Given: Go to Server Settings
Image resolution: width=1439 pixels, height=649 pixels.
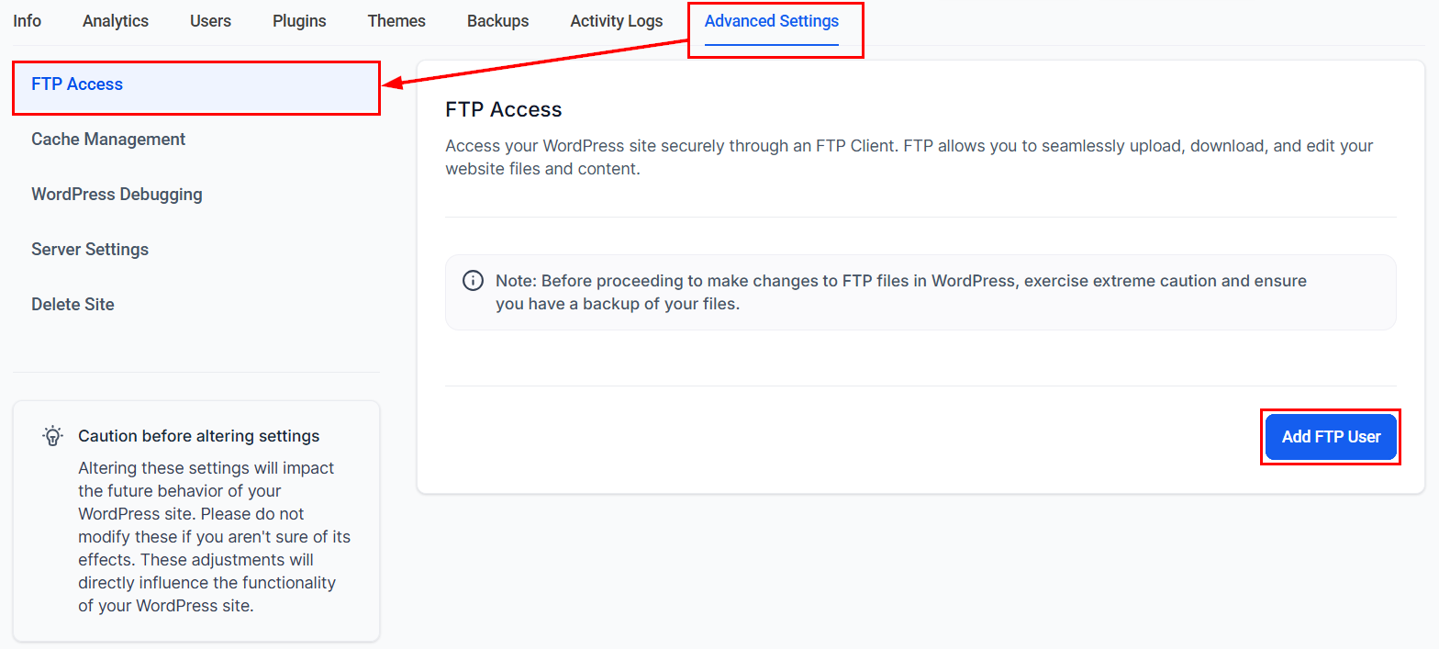Looking at the screenshot, I should [x=90, y=250].
